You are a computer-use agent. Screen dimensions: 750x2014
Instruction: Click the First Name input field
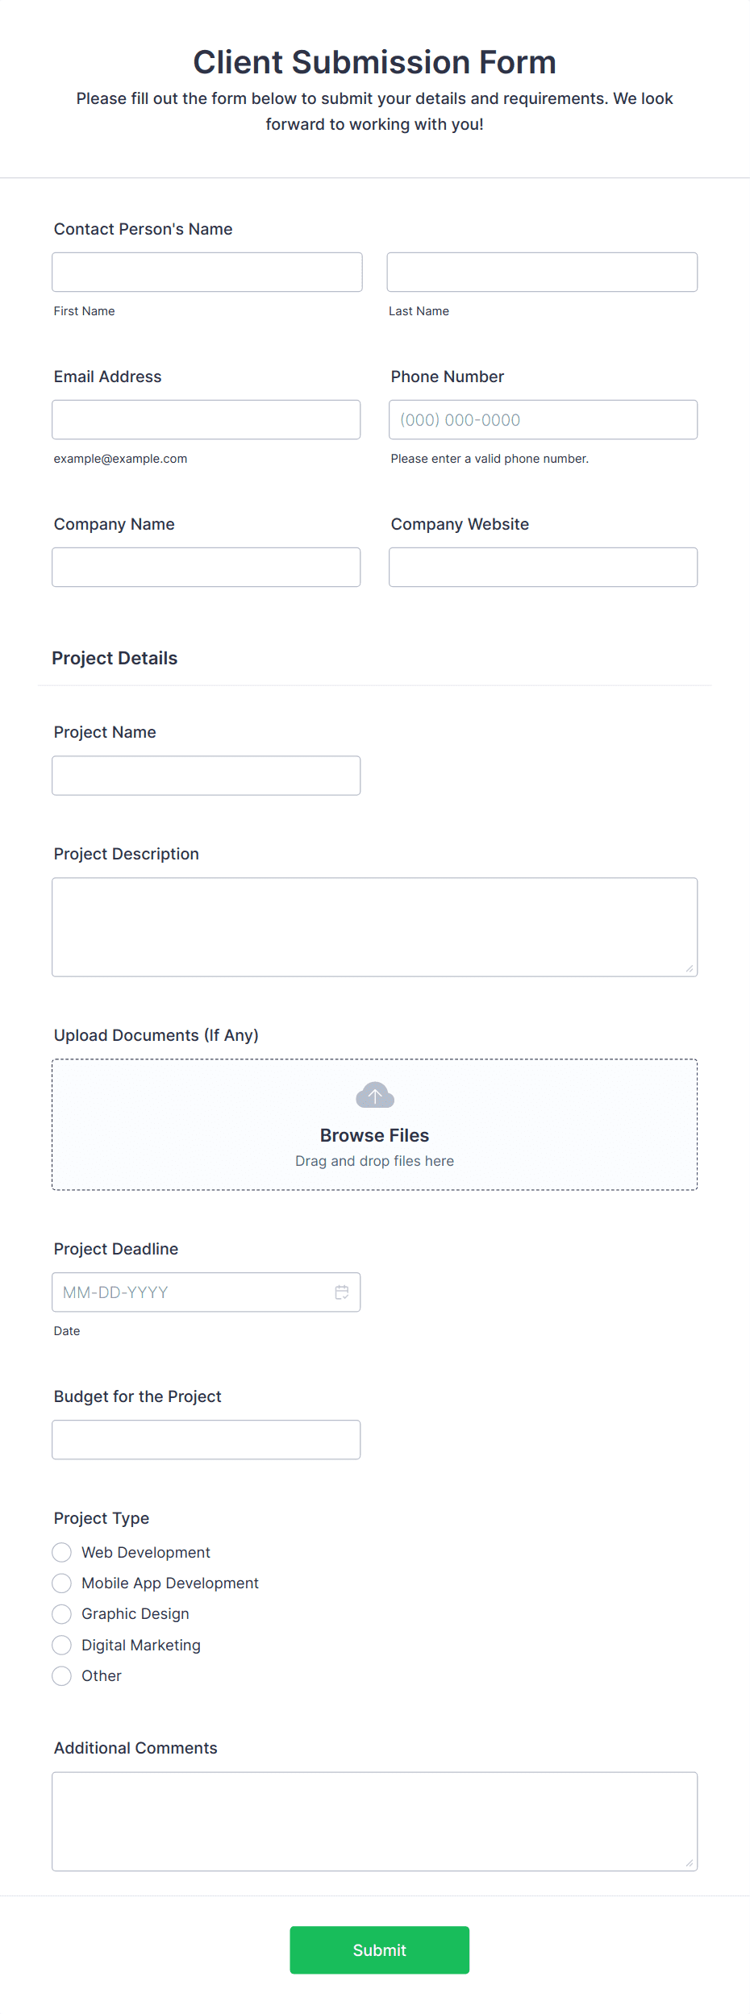[206, 272]
